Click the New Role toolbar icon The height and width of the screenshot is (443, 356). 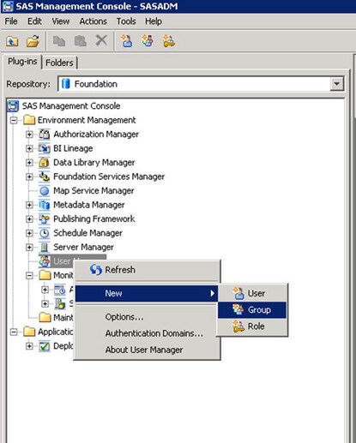(169, 41)
